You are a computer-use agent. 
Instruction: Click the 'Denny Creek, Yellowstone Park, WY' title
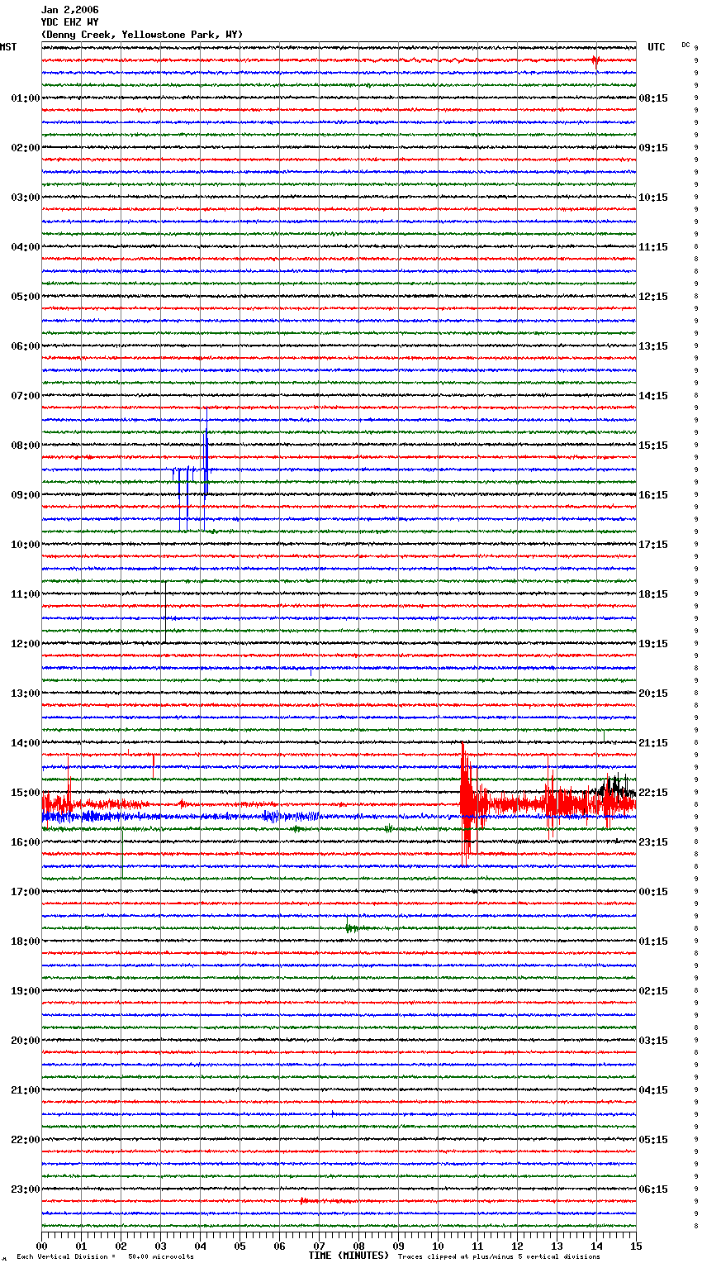pyautogui.click(x=142, y=35)
